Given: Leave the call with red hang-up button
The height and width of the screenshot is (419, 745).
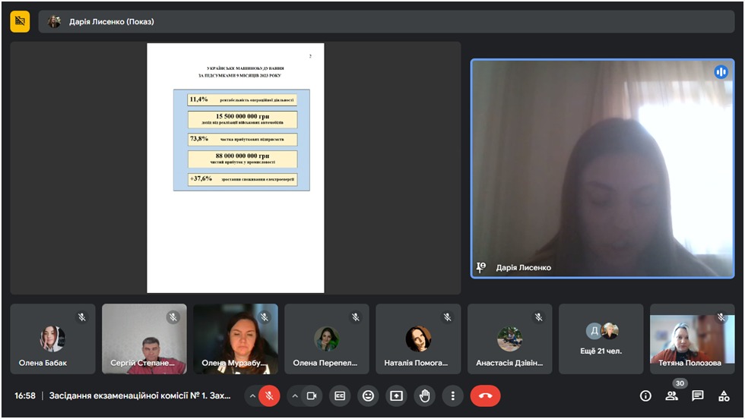Looking at the screenshot, I should coord(485,395).
